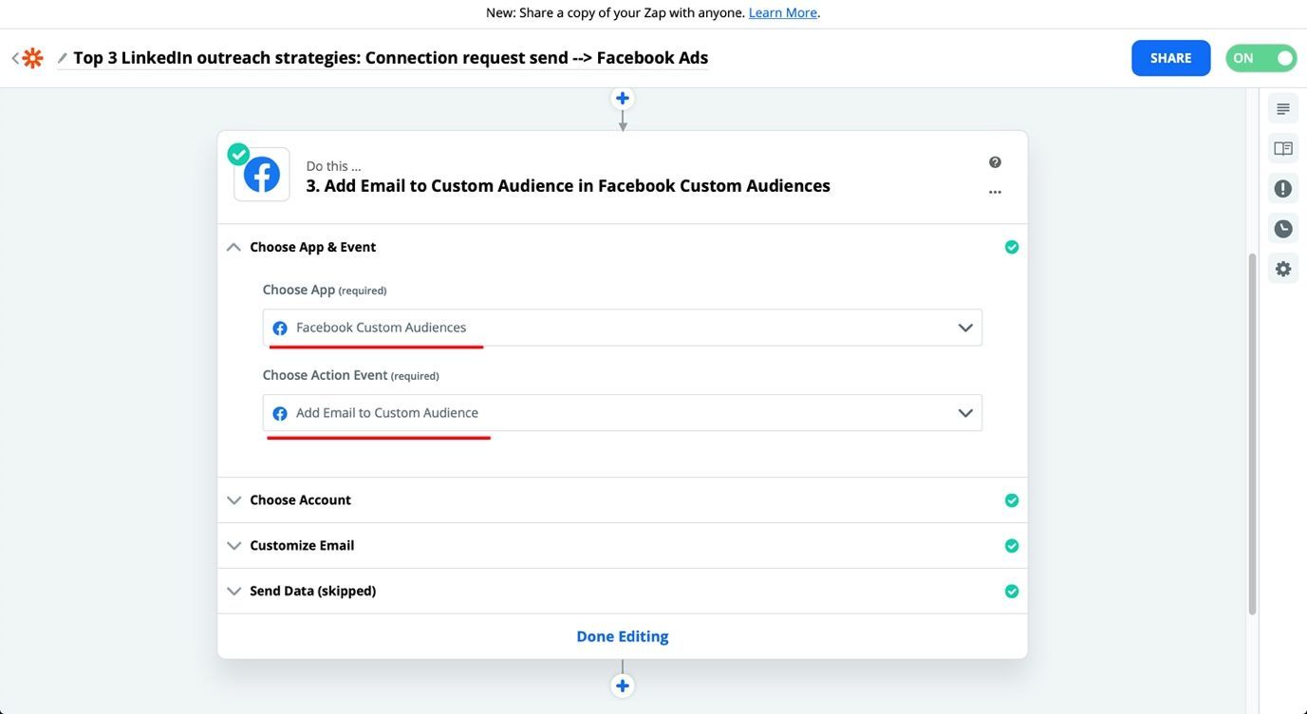The height and width of the screenshot is (714, 1307).
Task: Click the 'Do this ...' text
Action: (333, 166)
